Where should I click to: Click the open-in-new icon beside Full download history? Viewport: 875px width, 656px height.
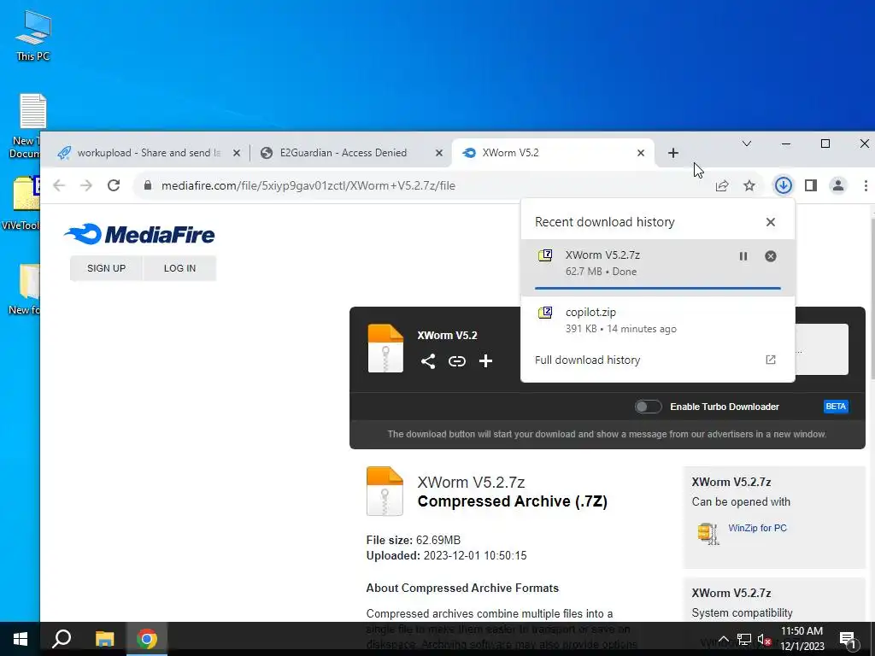pyautogui.click(x=771, y=360)
